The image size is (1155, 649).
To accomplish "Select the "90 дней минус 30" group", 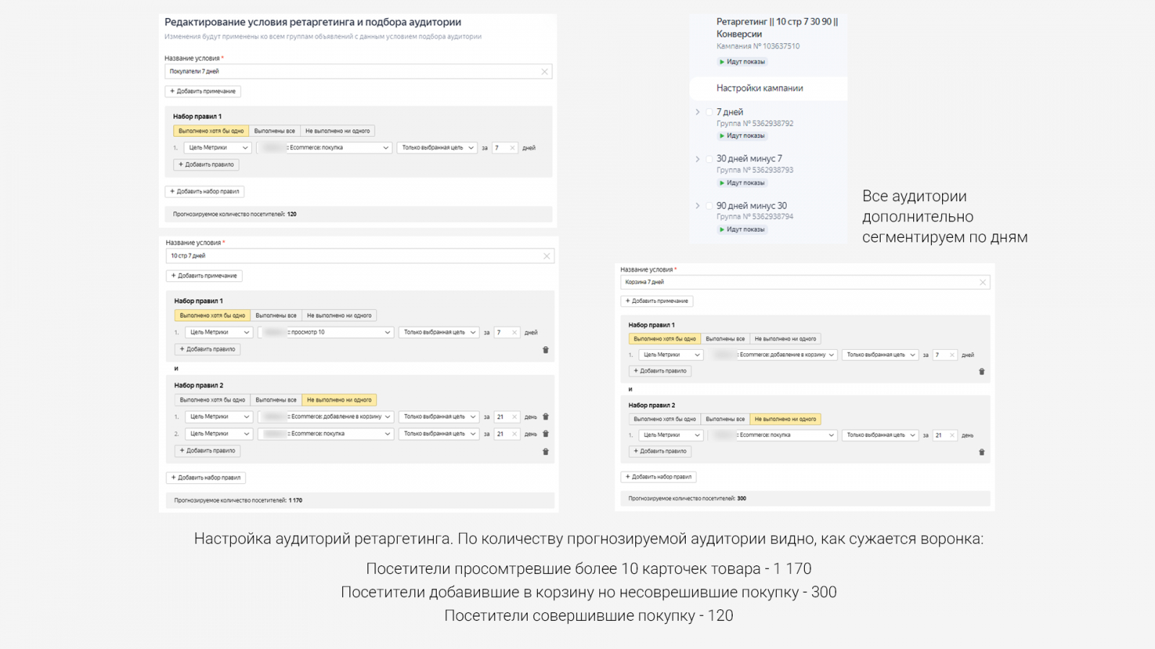I will click(x=751, y=206).
